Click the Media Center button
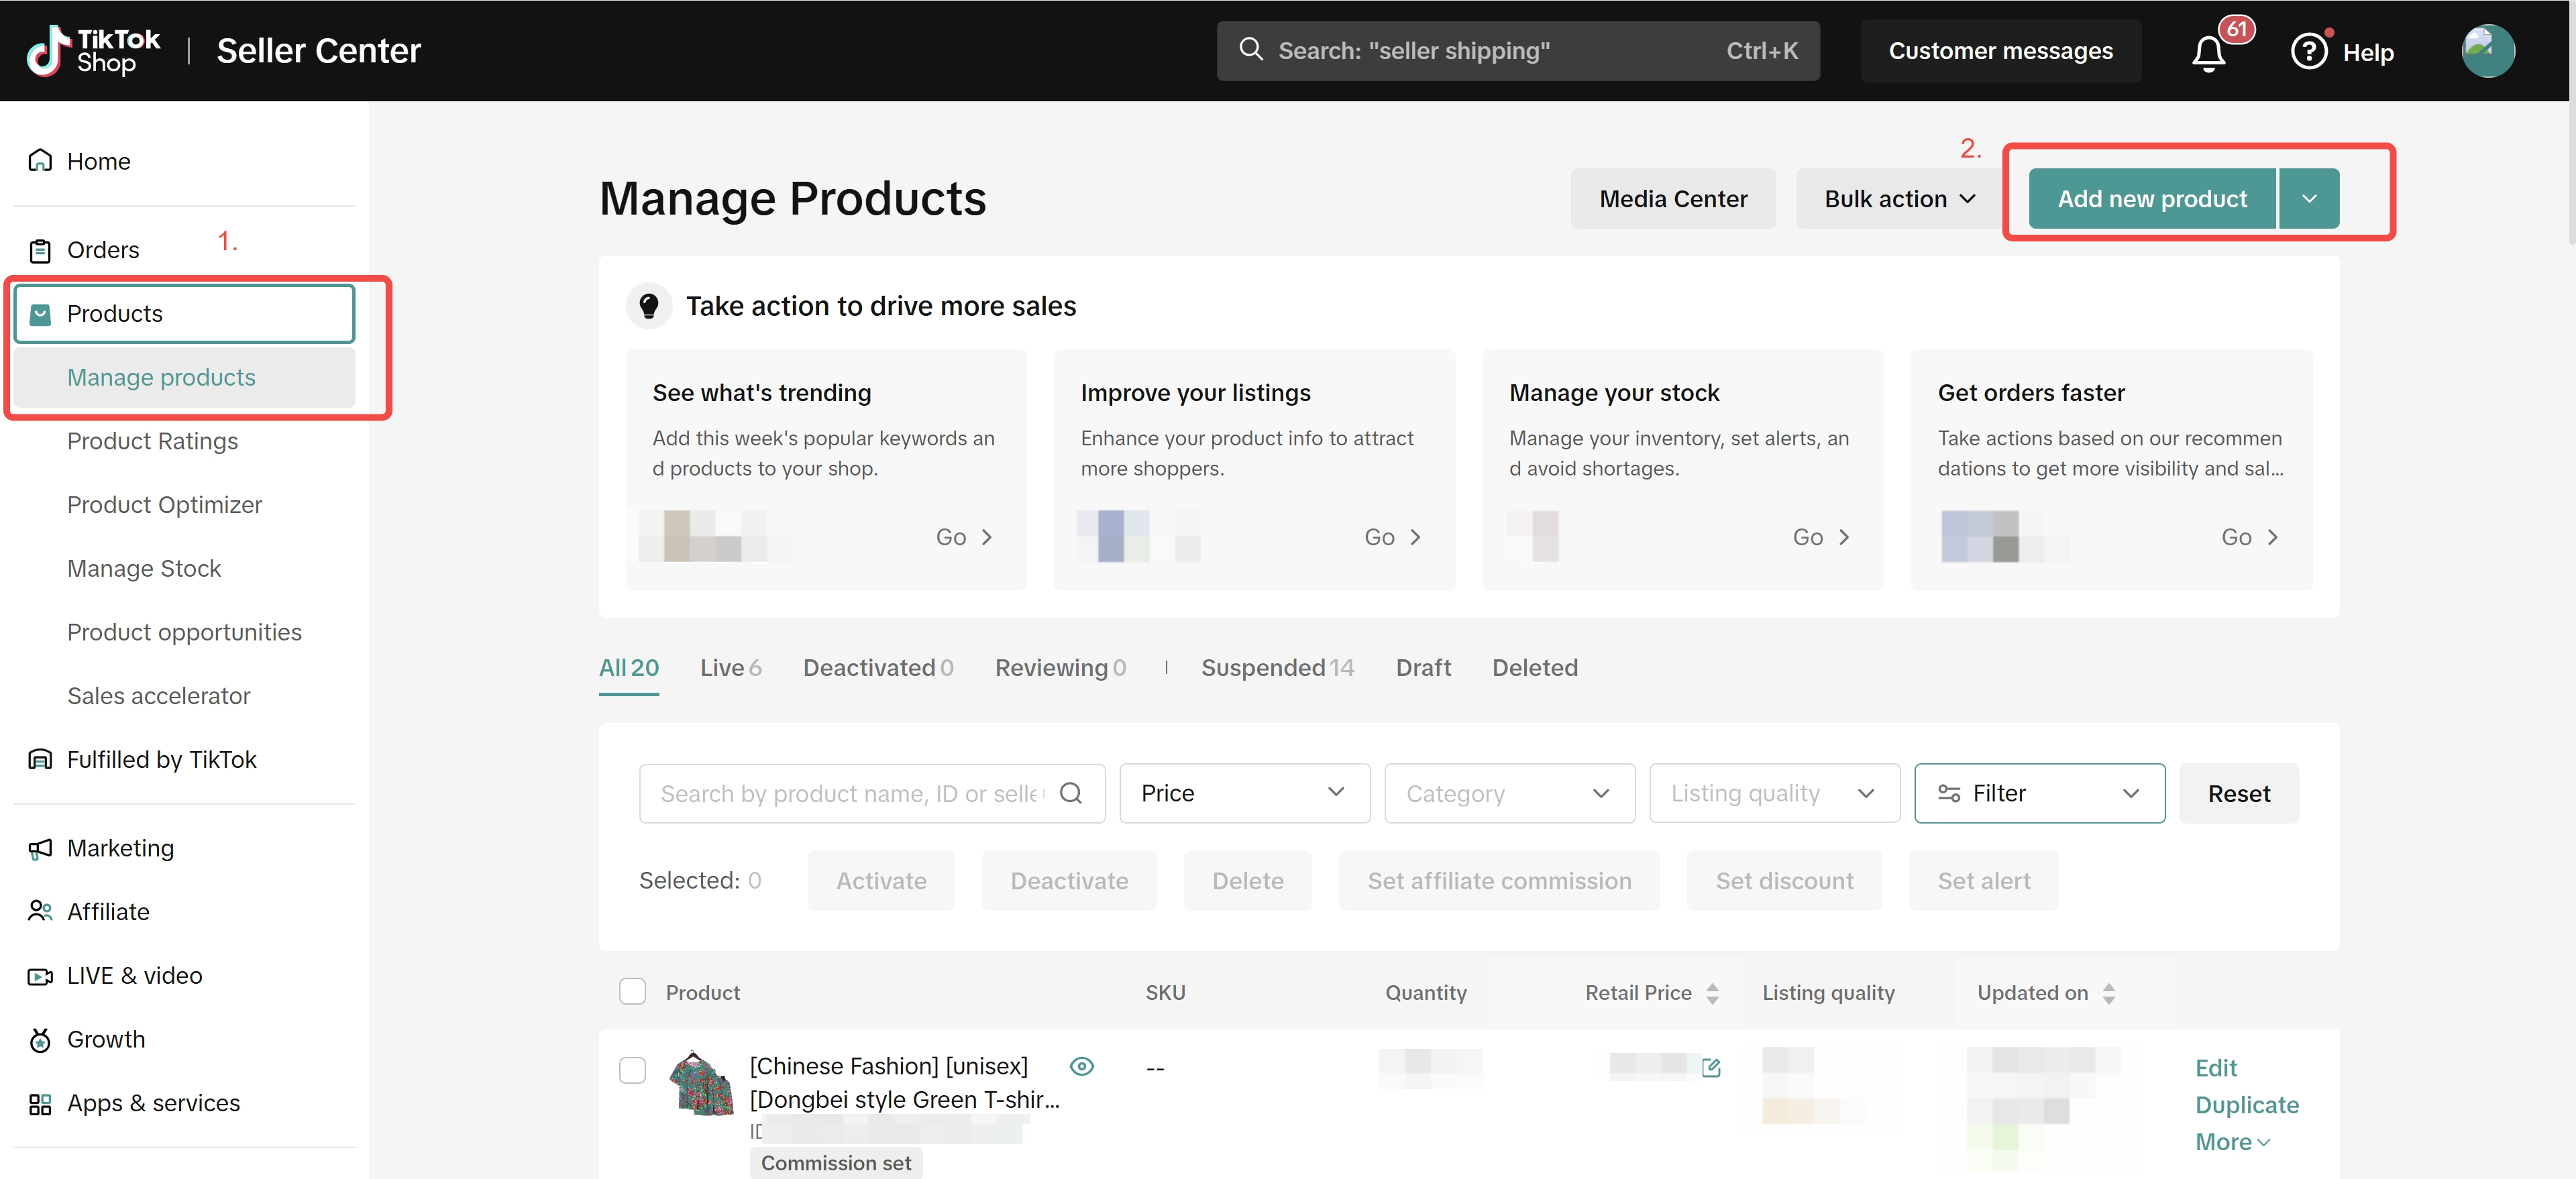This screenshot has width=2576, height=1179. [1673, 199]
